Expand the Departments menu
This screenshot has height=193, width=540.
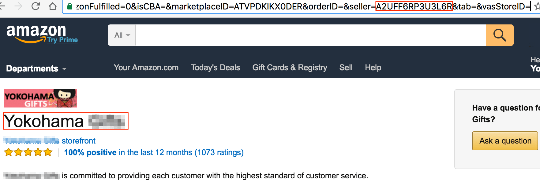click(36, 68)
